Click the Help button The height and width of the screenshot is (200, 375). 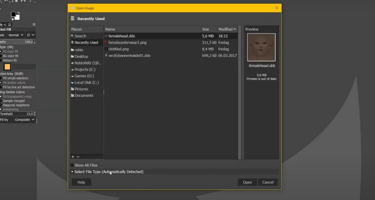tap(81, 182)
